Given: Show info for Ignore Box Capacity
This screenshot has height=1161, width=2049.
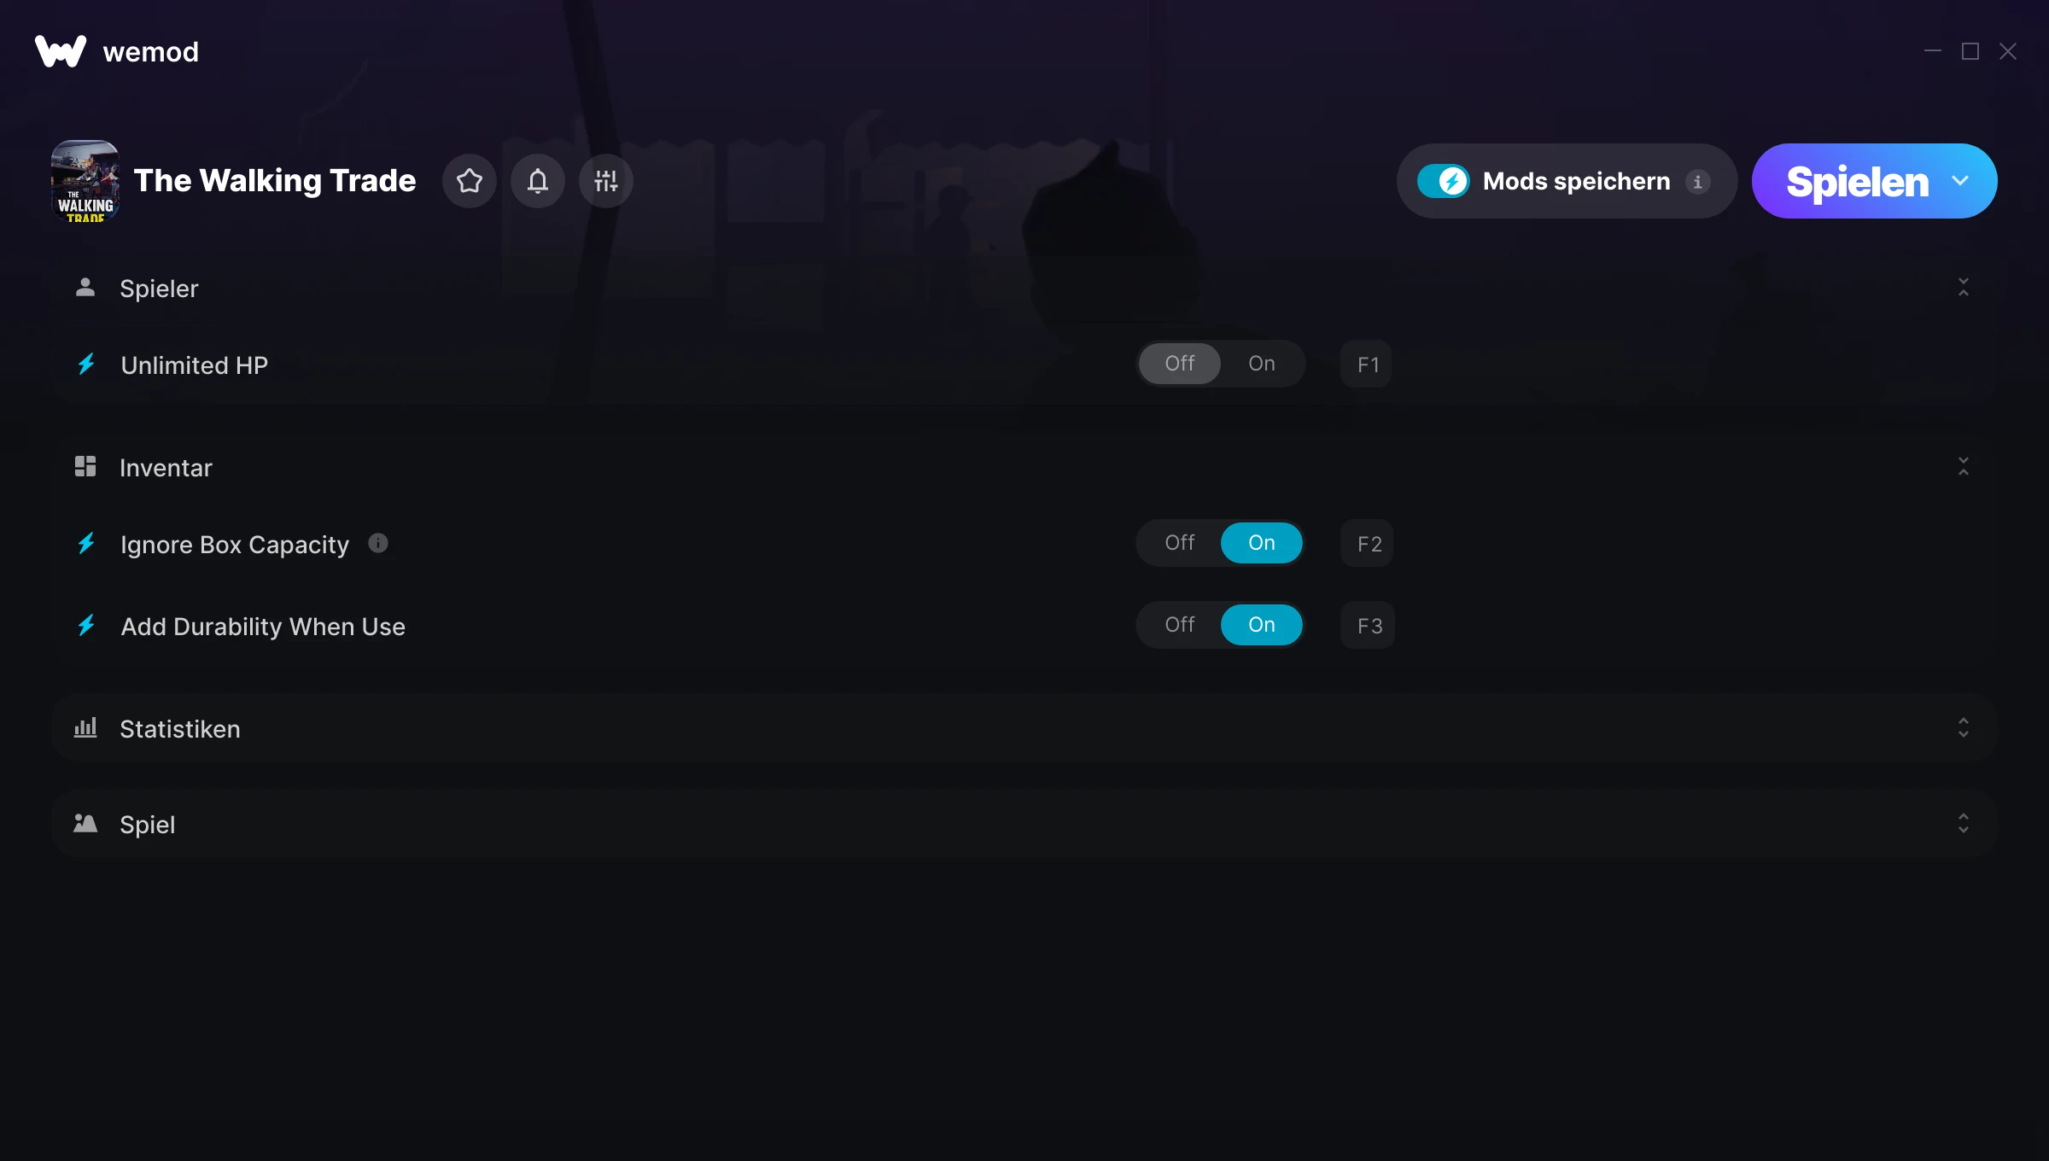Looking at the screenshot, I should (x=378, y=543).
